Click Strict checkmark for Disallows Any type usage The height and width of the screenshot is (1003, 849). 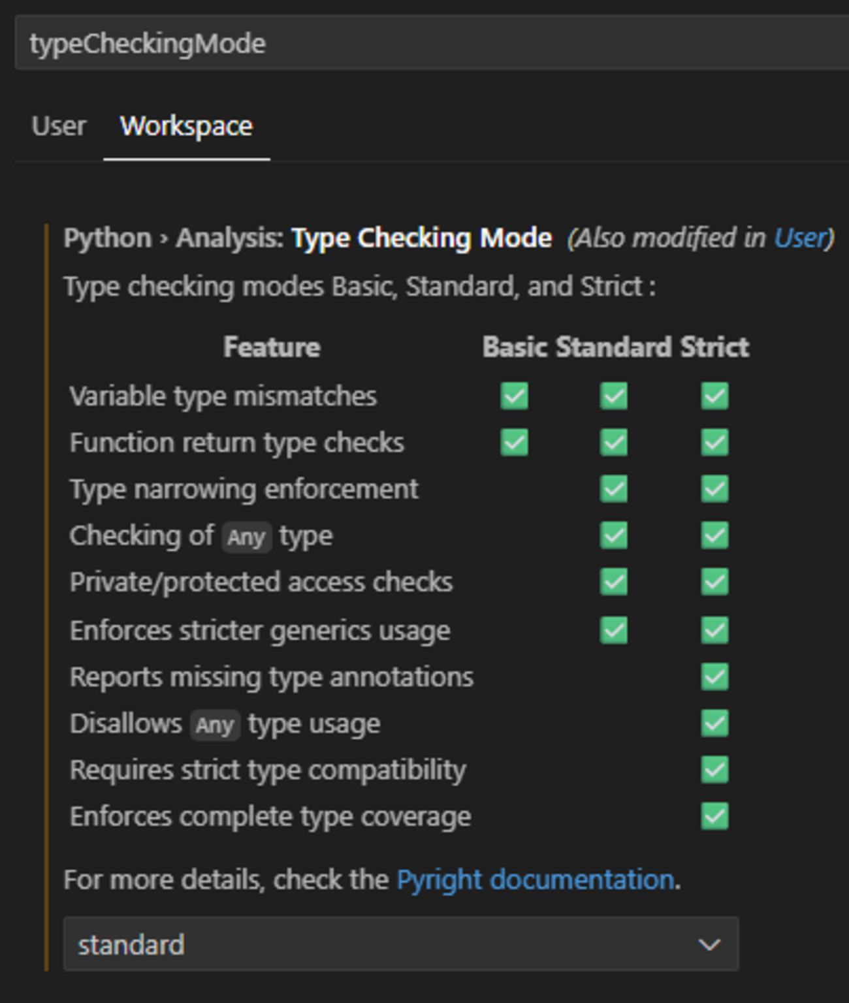coord(714,723)
